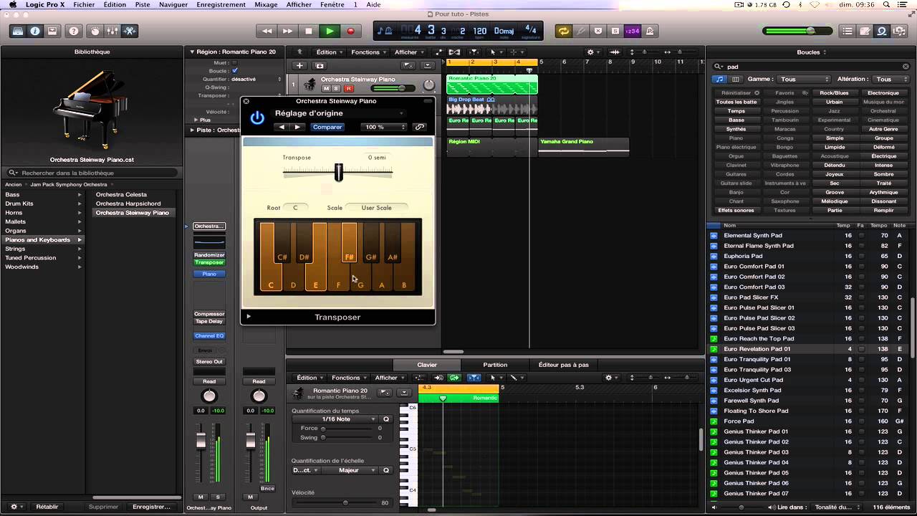Toggle the Library drawer icon
Image resolution: width=917 pixels, height=516 pixels.
point(18,31)
